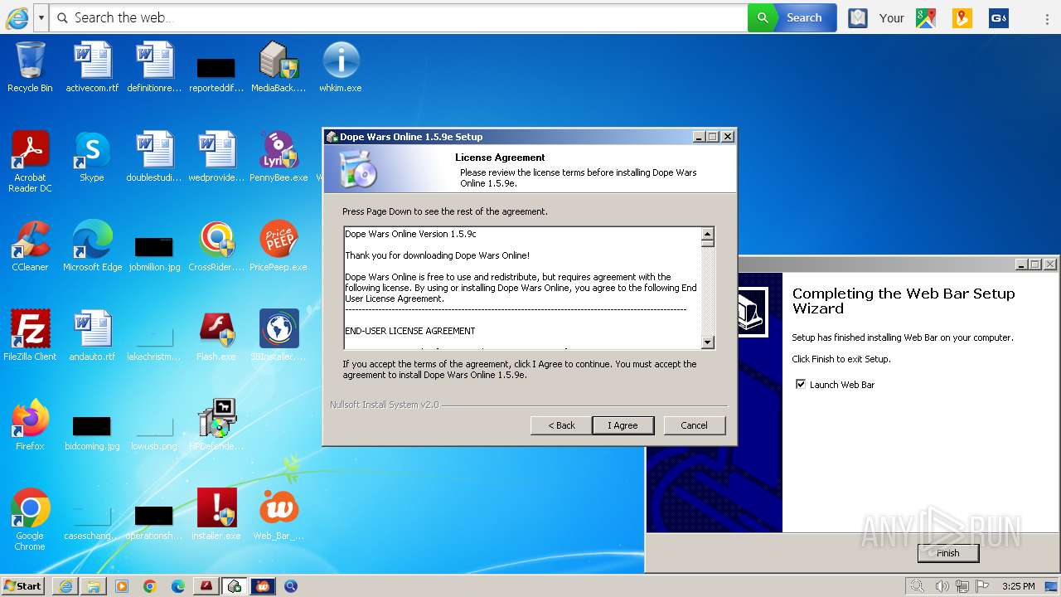
Task: Click the Google Maps icon in Web Bar
Action: pyautogui.click(x=926, y=17)
